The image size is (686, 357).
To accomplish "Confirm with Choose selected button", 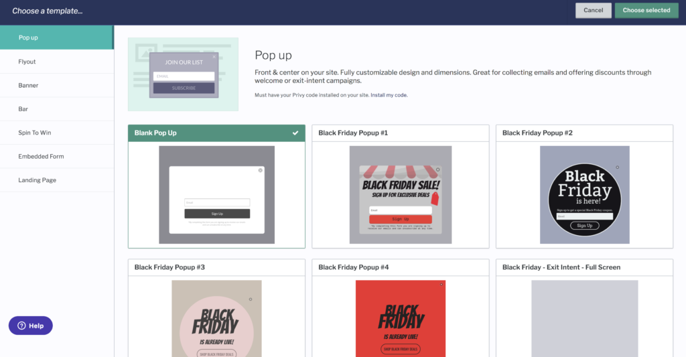I will [x=646, y=11].
